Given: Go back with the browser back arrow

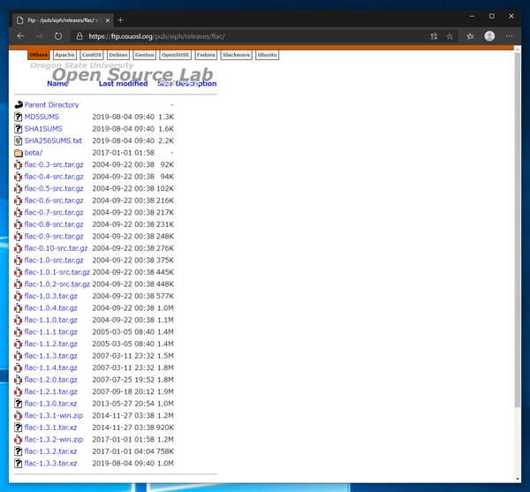Looking at the screenshot, I should [20, 36].
